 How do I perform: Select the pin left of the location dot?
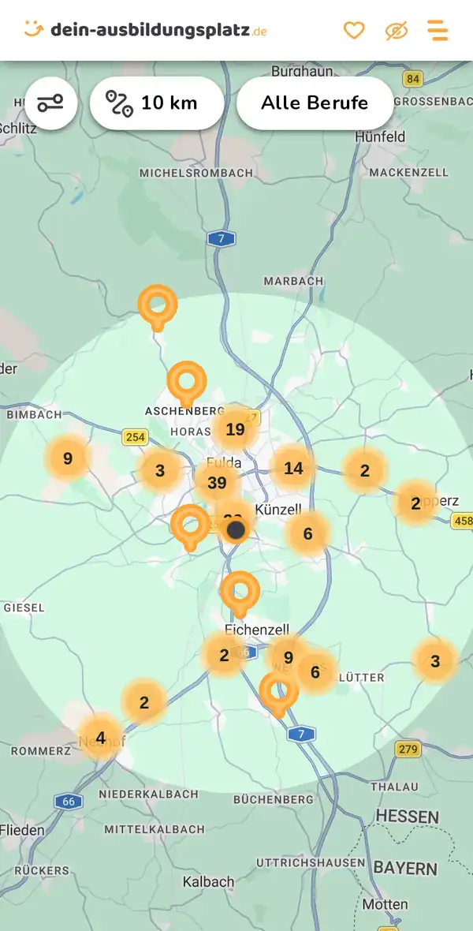click(x=190, y=527)
